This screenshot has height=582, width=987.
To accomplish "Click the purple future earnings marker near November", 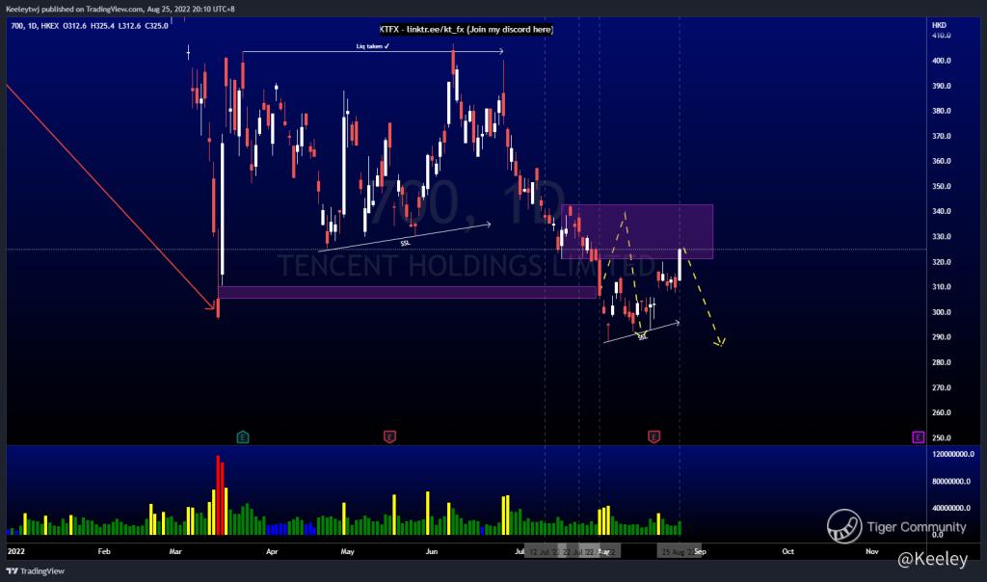I will pyautogui.click(x=919, y=436).
